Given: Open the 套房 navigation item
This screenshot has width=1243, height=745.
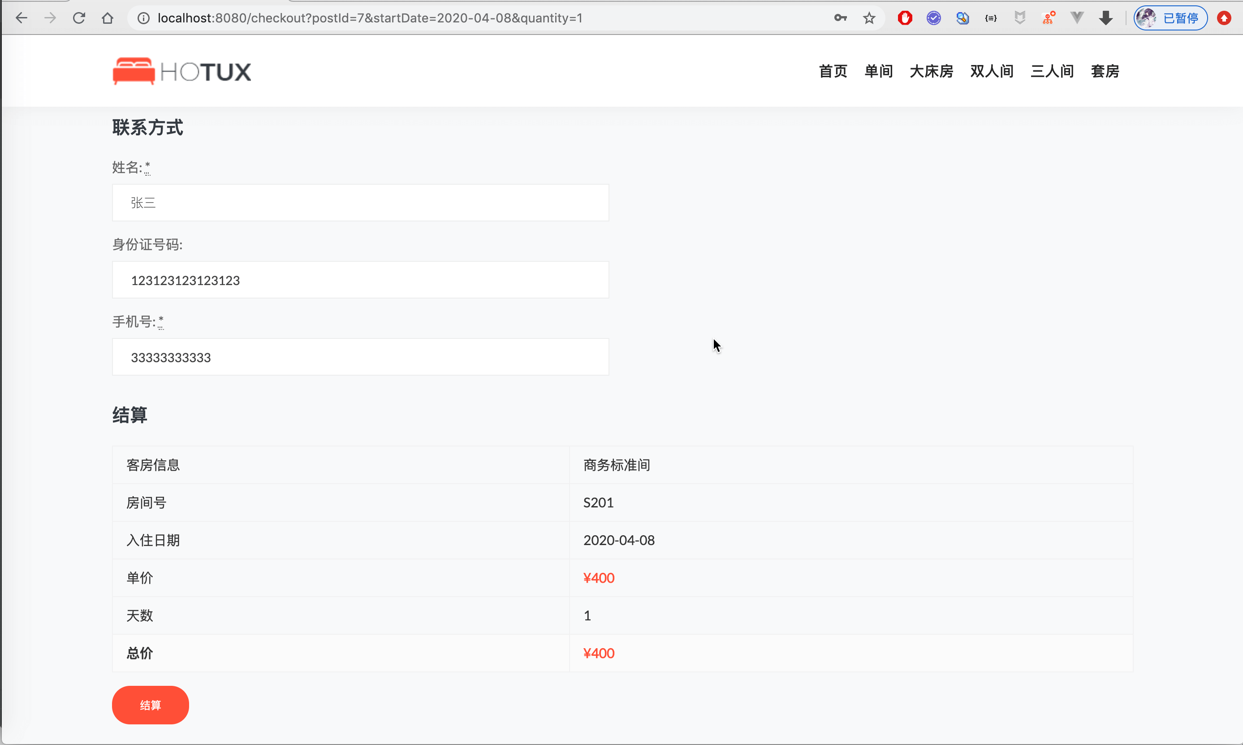Looking at the screenshot, I should point(1105,71).
